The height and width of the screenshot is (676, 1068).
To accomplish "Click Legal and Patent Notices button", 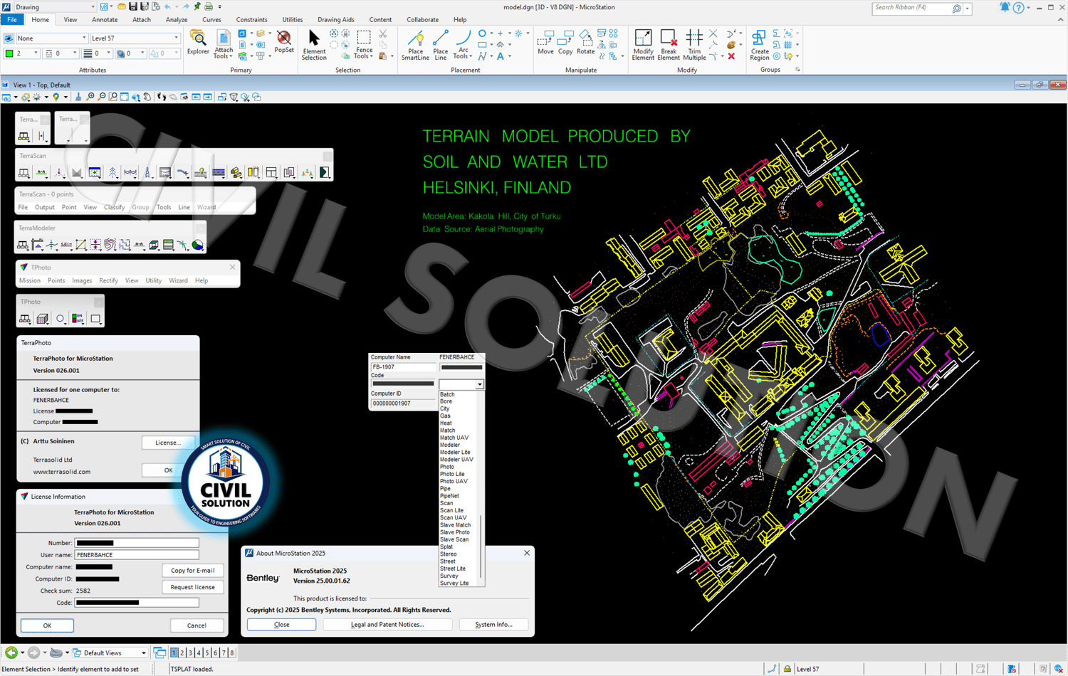I will (387, 625).
